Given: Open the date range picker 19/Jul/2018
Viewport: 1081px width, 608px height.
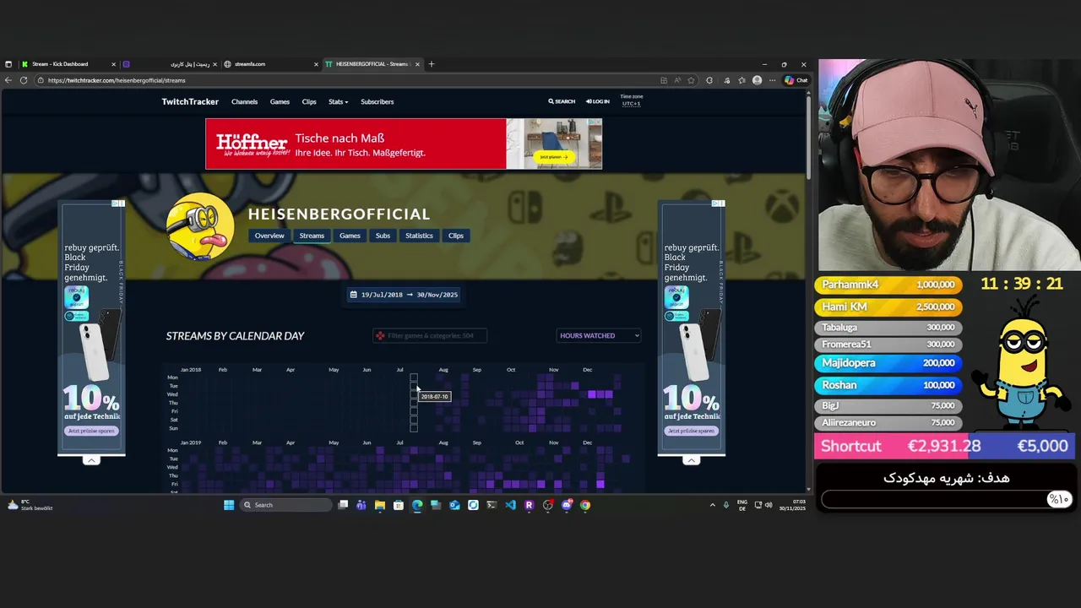Looking at the screenshot, I should [x=404, y=295].
